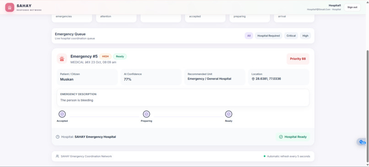Click the check icon in Hospital Ready

(x=281, y=137)
